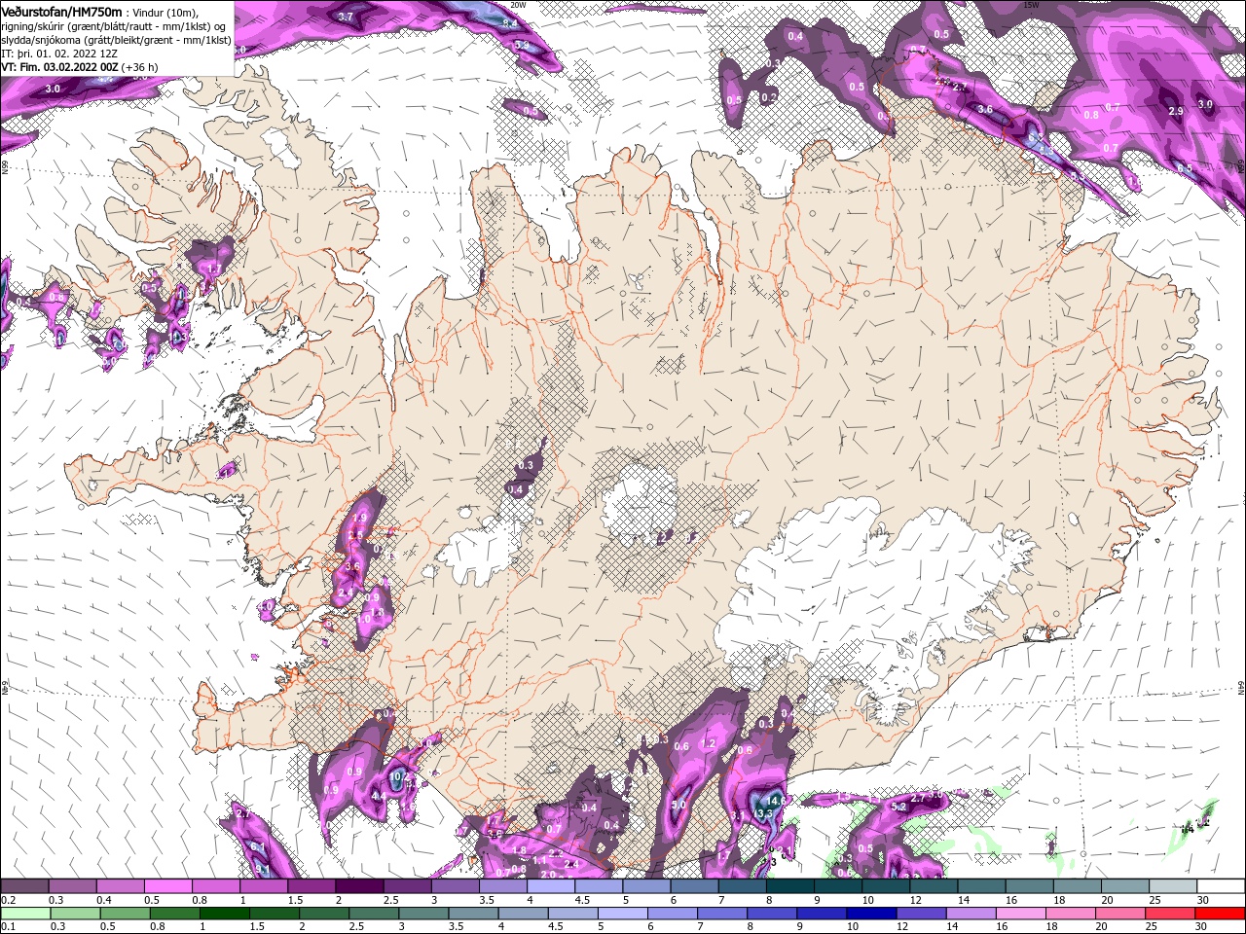Click the 15W longitude label
The image size is (1246, 934).
click(x=1031, y=5)
